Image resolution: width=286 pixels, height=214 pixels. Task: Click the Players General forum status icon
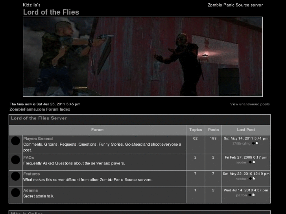coord(15,141)
